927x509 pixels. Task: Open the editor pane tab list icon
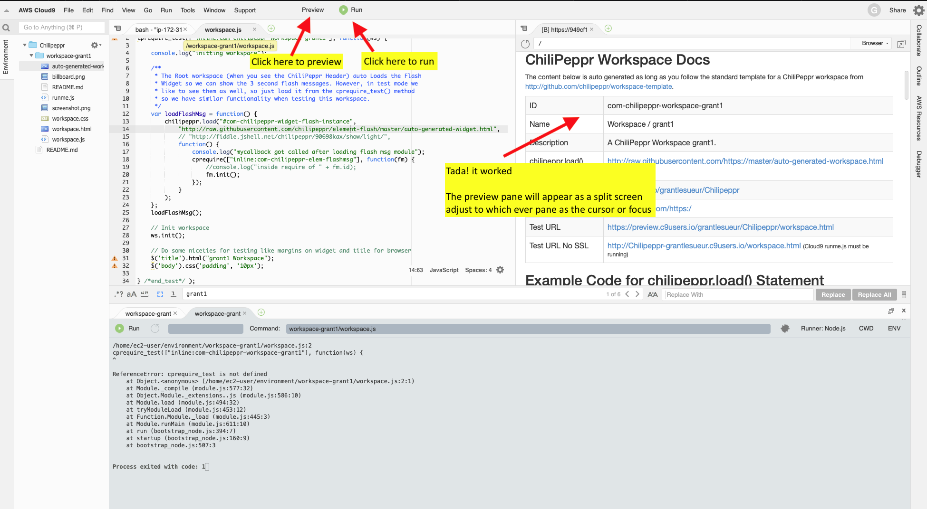(x=118, y=28)
